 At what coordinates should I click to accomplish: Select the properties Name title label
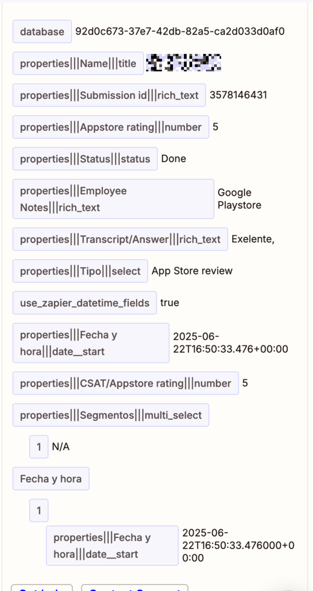[78, 63]
